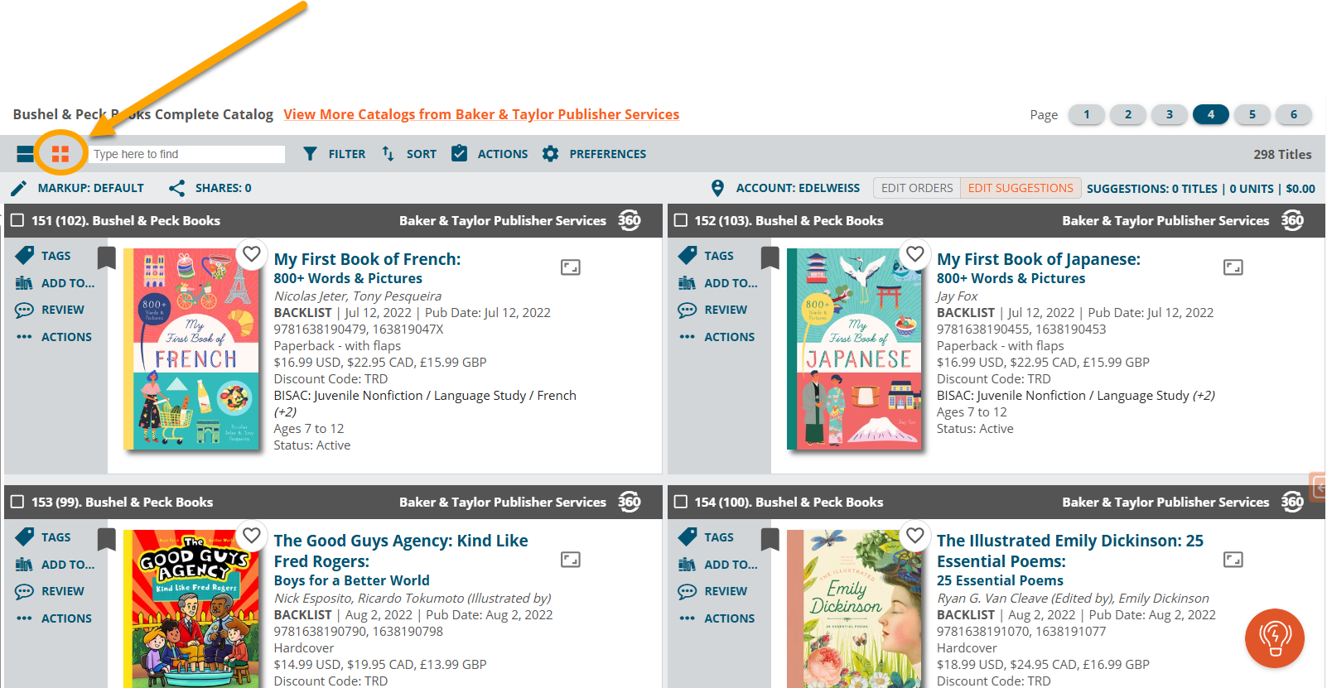Favorite My First Book of French with heart
1327x688 pixels.
click(x=252, y=254)
